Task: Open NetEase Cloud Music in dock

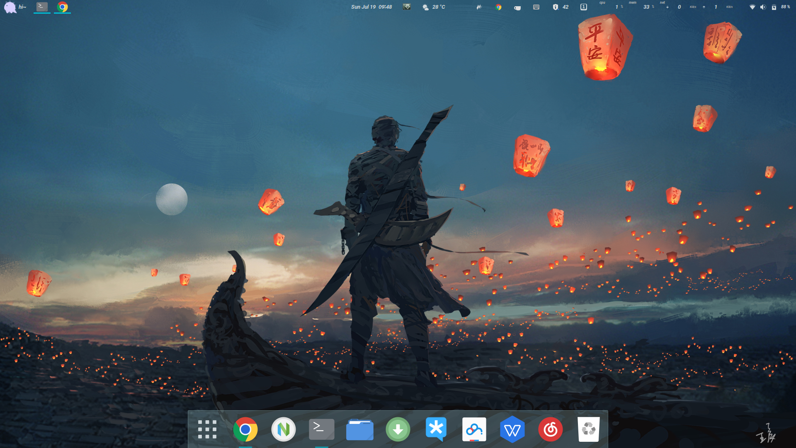Action: pos(551,429)
